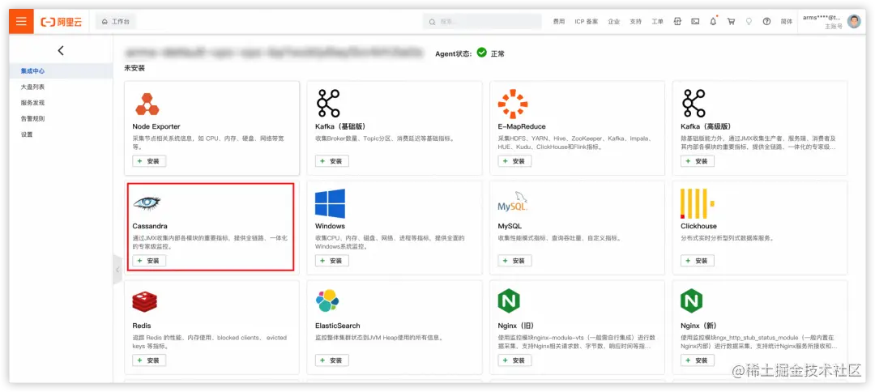Install Nginx 旧

515,360
